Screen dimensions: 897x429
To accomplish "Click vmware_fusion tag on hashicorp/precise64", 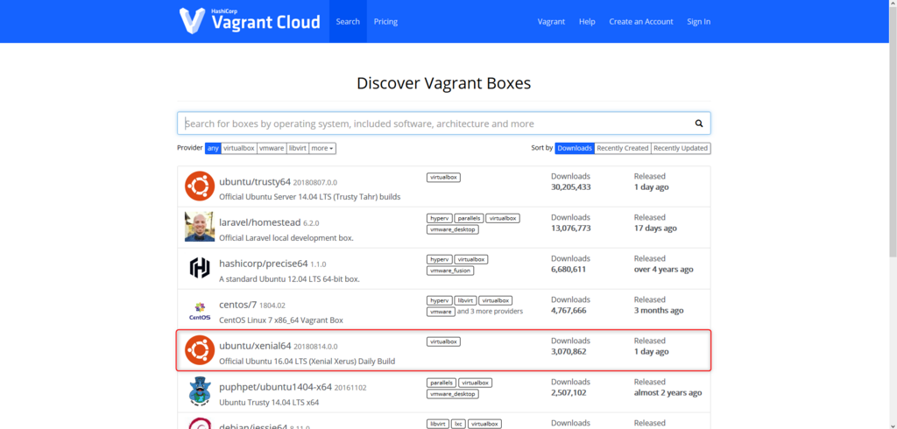I will pyautogui.click(x=450, y=271).
